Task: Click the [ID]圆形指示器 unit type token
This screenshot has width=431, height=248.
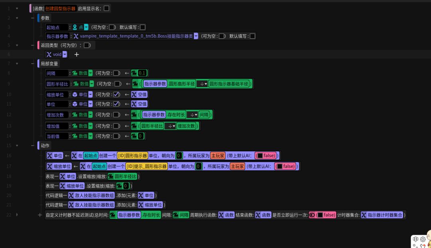Action: [132, 156]
